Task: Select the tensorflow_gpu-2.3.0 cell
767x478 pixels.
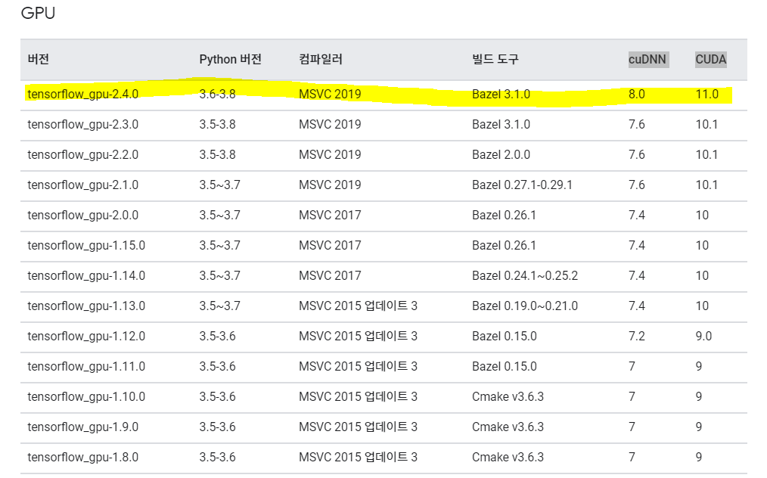Action: point(82,124)
